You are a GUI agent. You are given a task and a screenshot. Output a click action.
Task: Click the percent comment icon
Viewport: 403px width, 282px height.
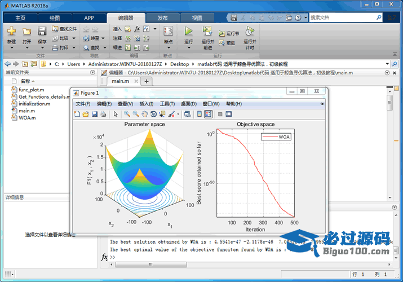click(128, 38)
